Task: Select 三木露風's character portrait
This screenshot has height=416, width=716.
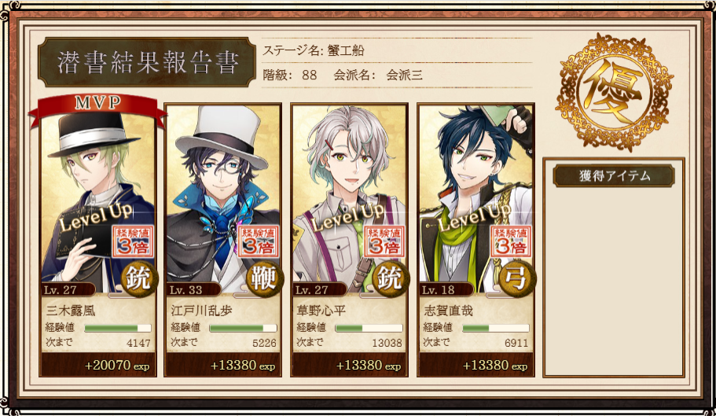Action: pyautogui.click(x=98, y=199)
